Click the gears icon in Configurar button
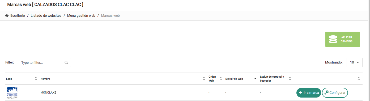 327,92
